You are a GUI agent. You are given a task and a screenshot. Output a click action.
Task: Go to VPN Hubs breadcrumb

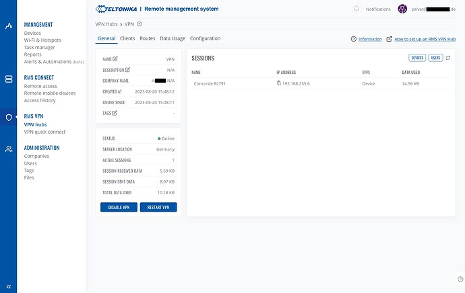[106, 24]
